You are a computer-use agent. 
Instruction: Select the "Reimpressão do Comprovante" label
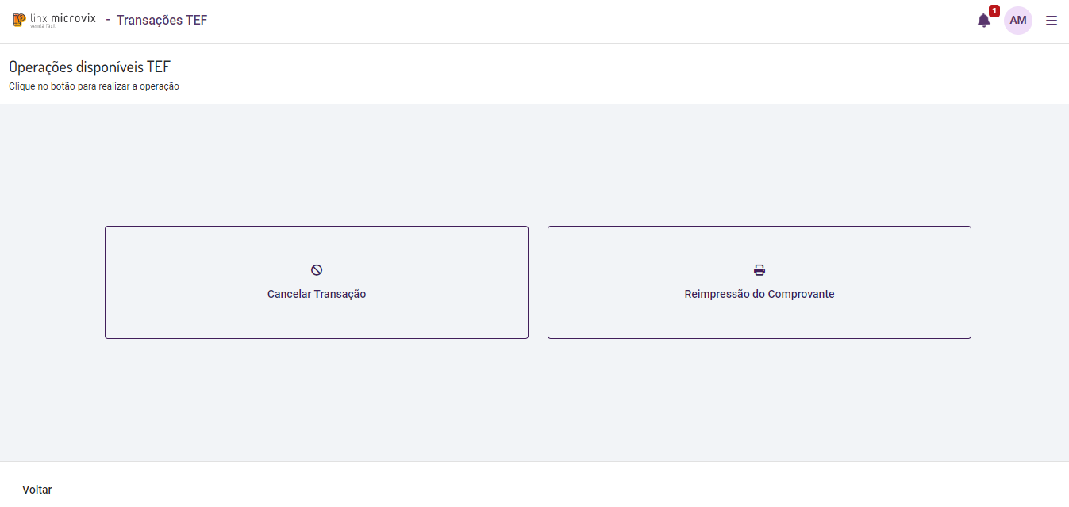click(x=759, y=294)
